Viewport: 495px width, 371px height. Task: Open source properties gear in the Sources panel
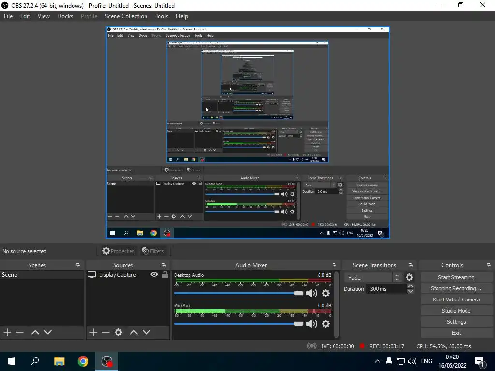118,332
